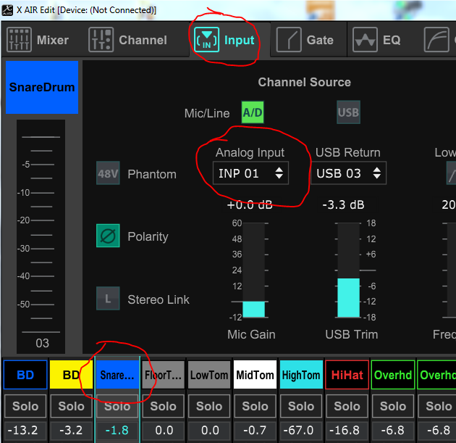Select the yellow BD channel strip
This screenshot has height=443, width=456.
(71, 375)
